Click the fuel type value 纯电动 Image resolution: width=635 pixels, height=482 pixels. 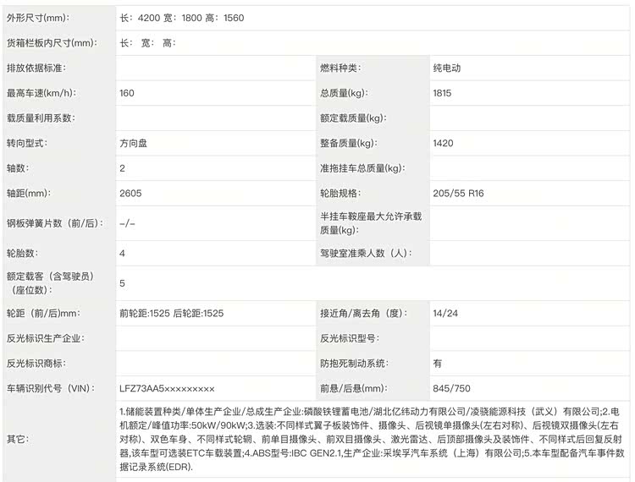coord(446,68)
